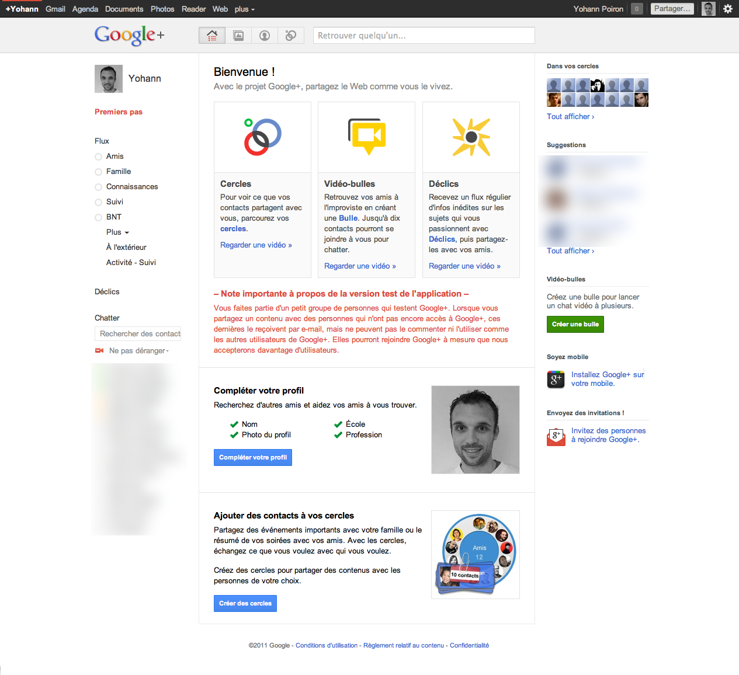
Task: Open Tout afficher under Dans vos cercles
Action: (570, 117)
